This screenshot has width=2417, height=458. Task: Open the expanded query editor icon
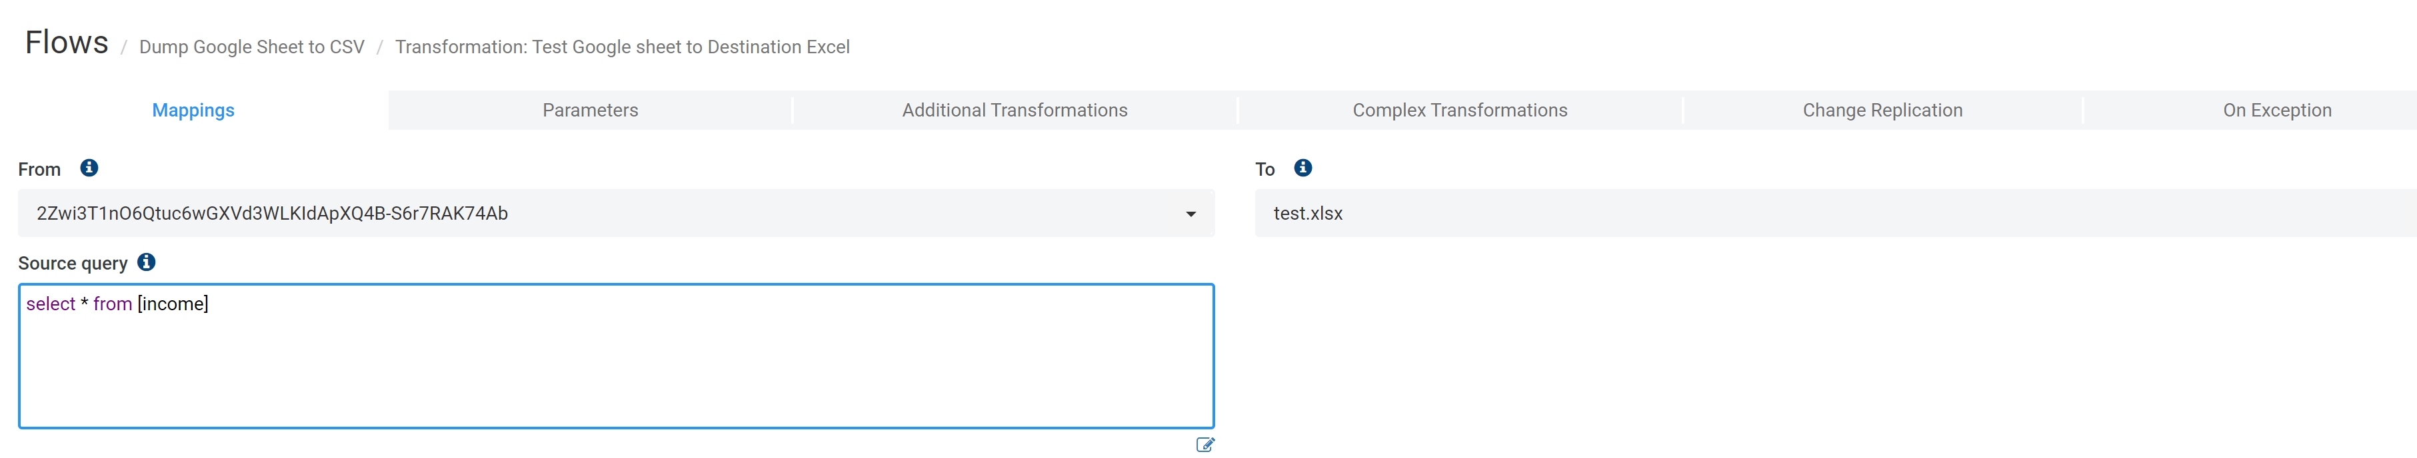[1205, 445]
